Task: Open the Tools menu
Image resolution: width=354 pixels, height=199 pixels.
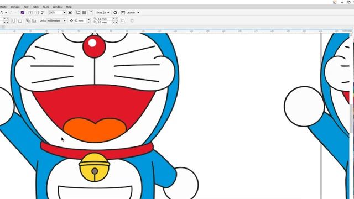Action: tap(45, 7)
